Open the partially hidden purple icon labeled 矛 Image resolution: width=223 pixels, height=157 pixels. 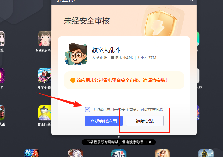pos(2,76)
